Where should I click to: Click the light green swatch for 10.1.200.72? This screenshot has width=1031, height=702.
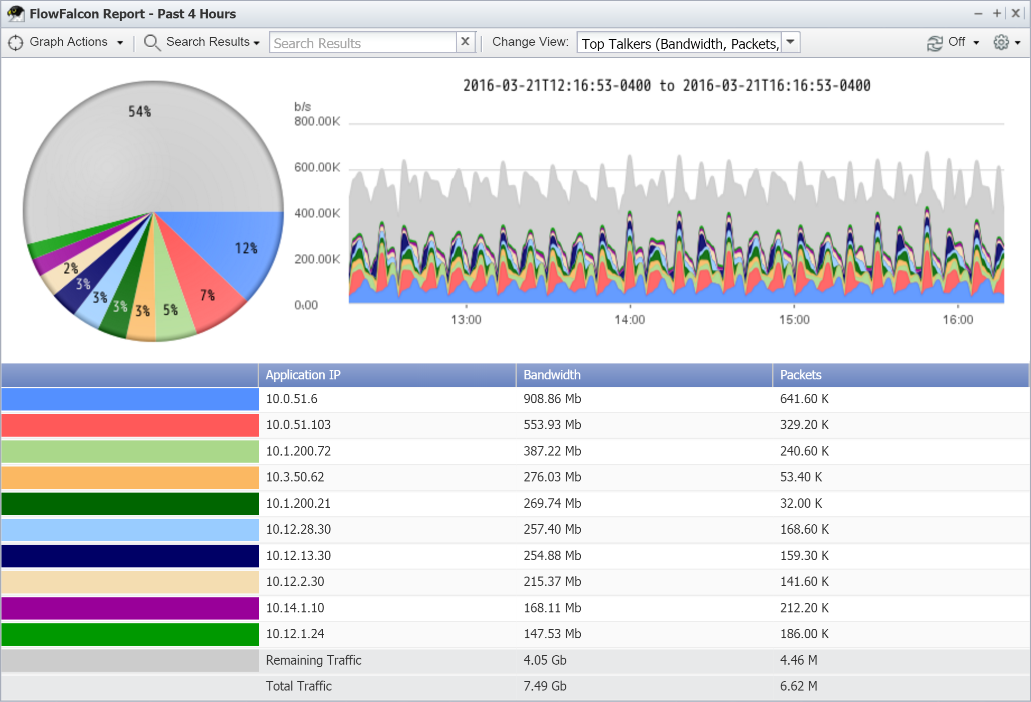(130, 452)
